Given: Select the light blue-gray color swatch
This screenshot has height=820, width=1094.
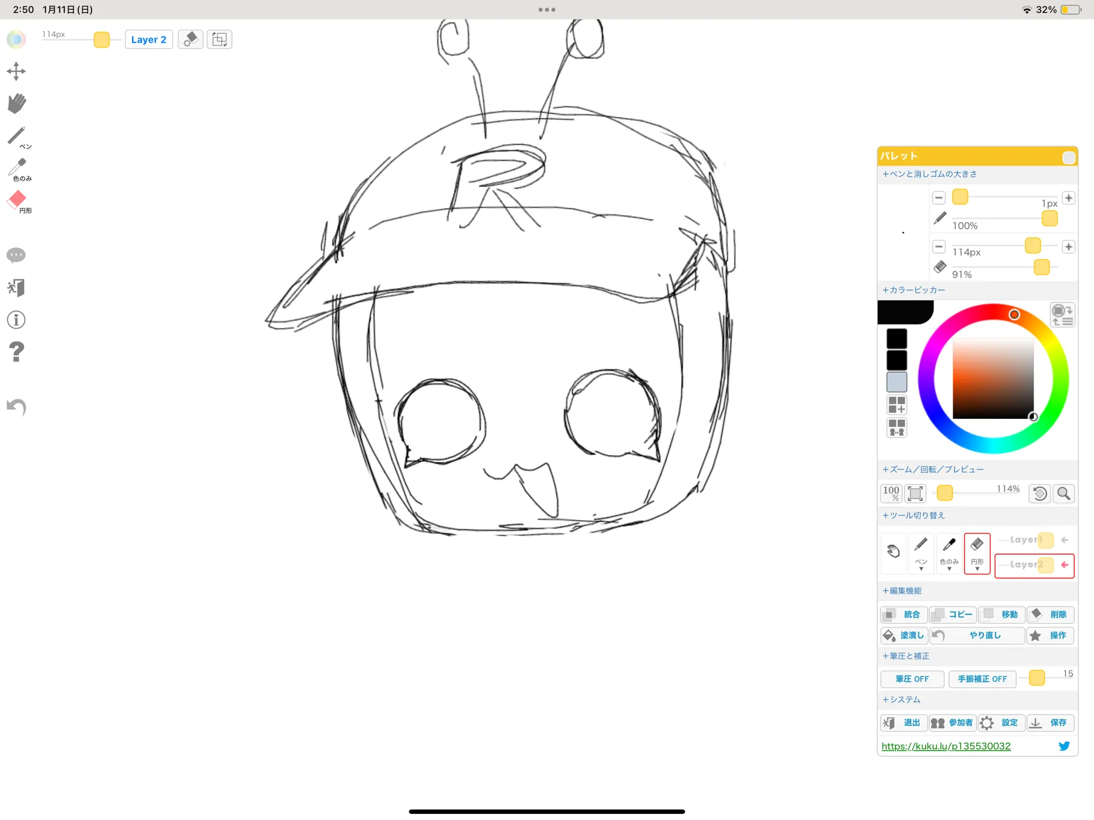Looking at the screenshot, I should pyautogui.click(x=897, y=382).
